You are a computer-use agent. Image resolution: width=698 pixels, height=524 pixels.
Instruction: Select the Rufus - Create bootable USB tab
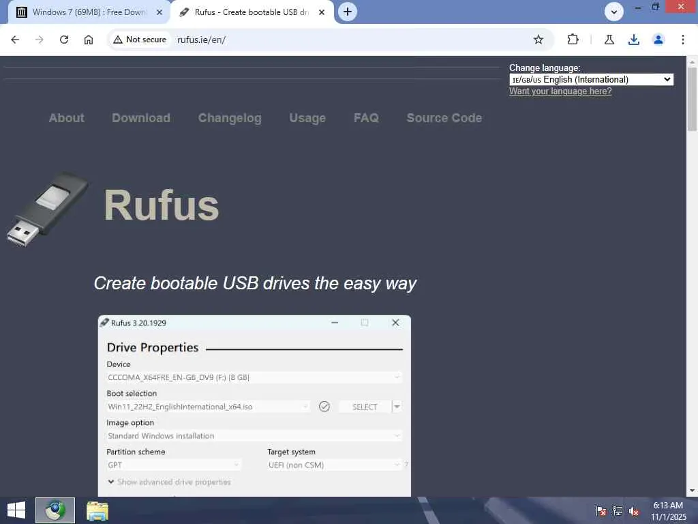(x=252, y=12)
